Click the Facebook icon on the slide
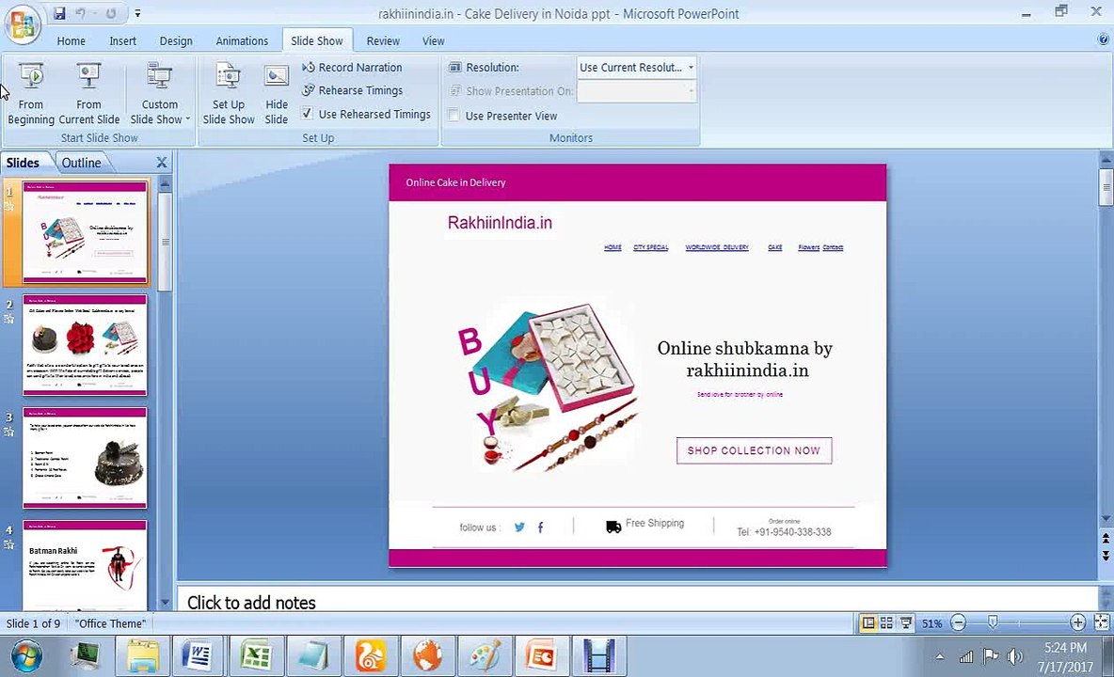The height and width of the screenshot is (677, 1114). 541,527
